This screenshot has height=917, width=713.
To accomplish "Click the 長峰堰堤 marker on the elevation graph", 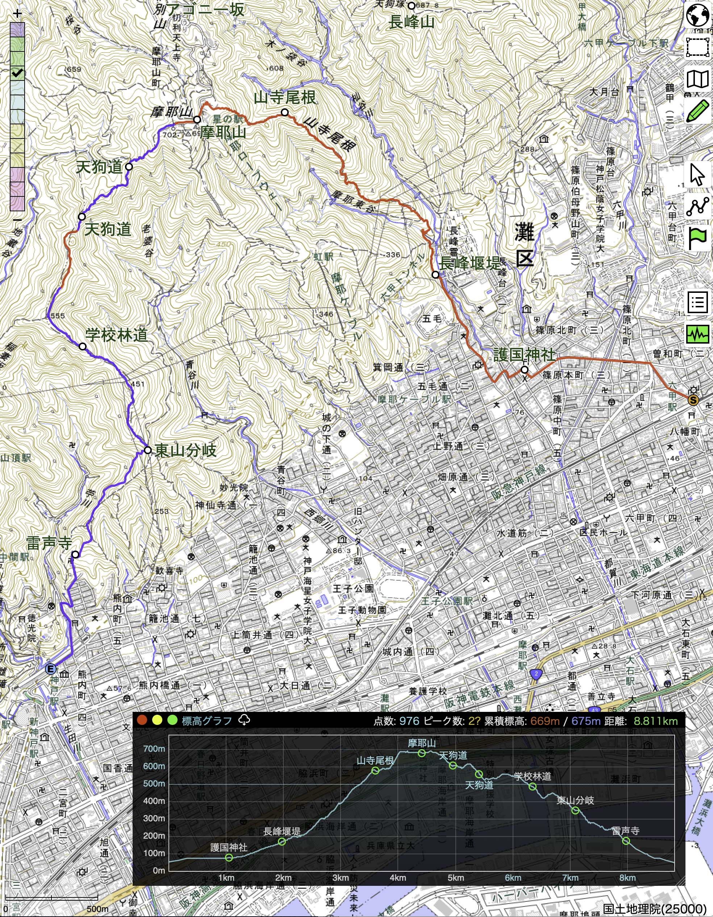I will pos(282,842).
